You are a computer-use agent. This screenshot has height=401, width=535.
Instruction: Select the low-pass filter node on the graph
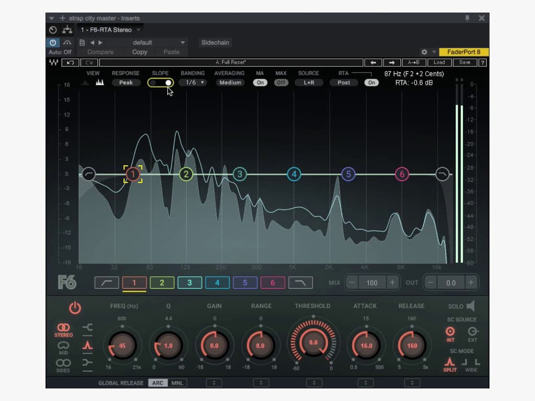pyautogui.click(x=442, y=174)
